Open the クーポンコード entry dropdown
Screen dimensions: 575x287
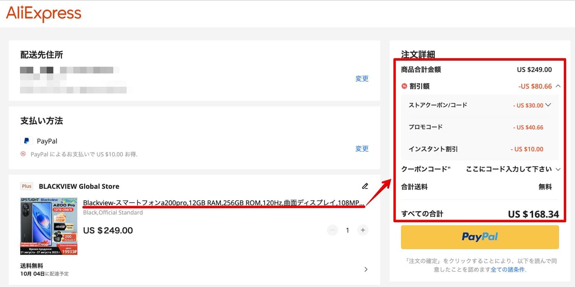558,169
